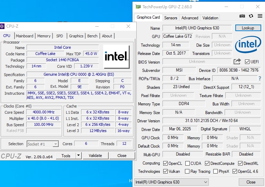Screen dimensions: 265x187
Task: Open the Socket #1 selection dropdown
Action: coord(42,144)
